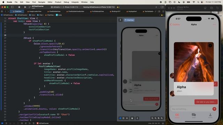Click the Run play button in Xcode

(x=25, y=7)
